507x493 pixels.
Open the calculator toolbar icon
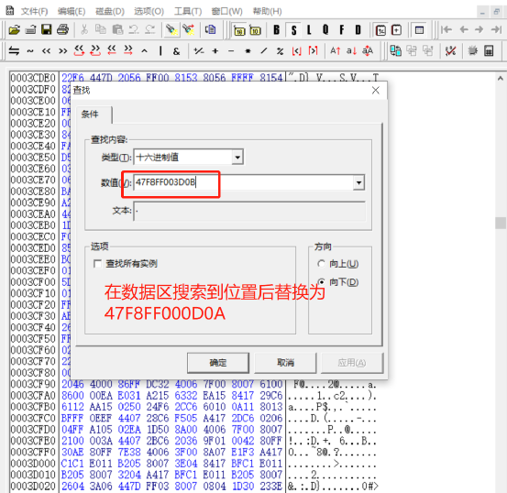[x=489, y=50]
